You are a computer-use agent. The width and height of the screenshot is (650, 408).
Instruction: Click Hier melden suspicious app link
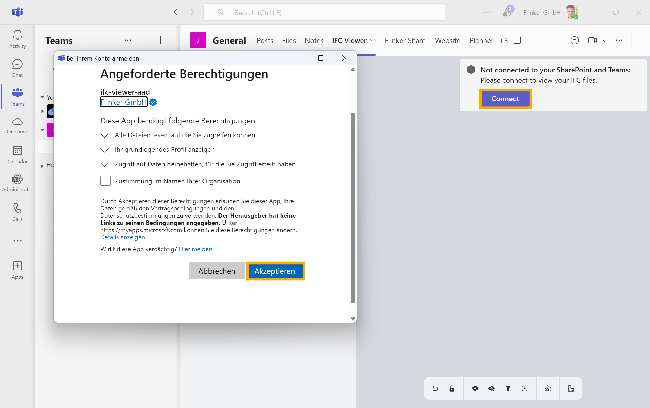(x=195, y=249)
